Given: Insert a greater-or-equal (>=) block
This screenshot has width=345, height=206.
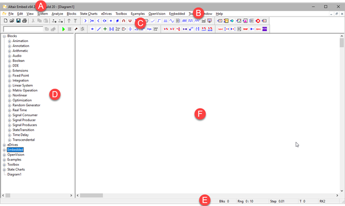Looking at the screenshot, I should [92, 20].
